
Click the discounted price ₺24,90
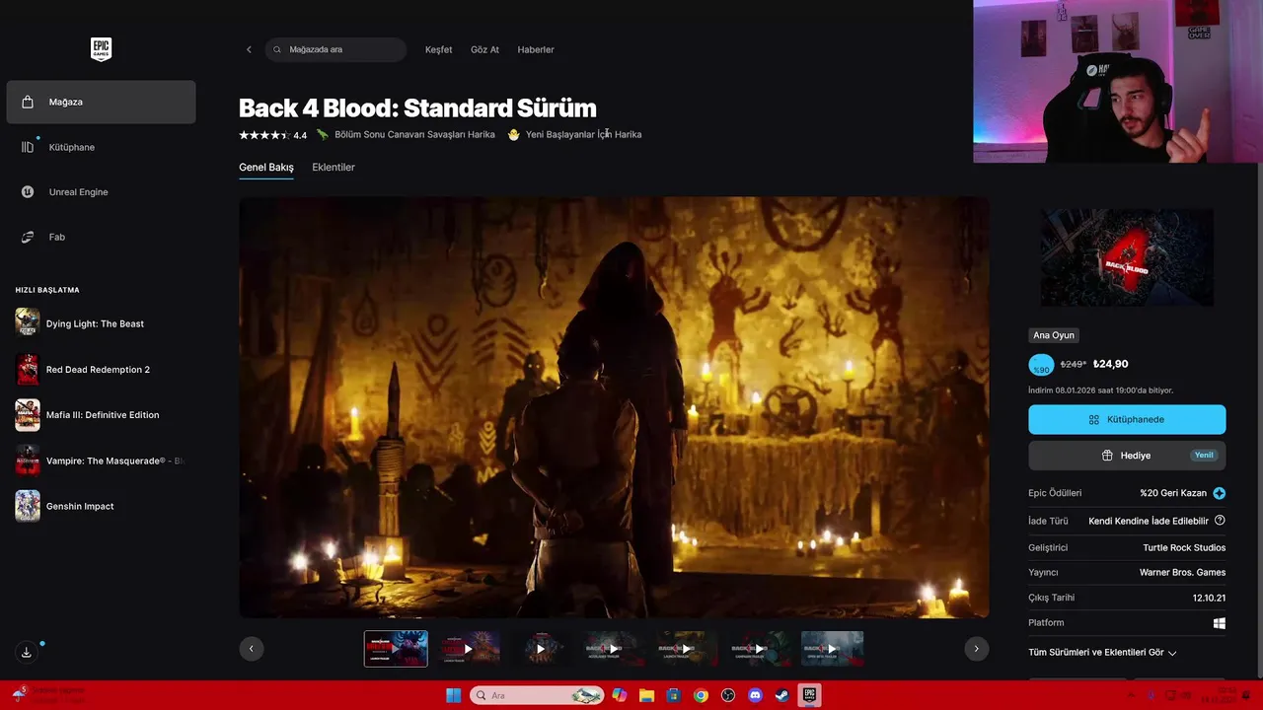1111,364
